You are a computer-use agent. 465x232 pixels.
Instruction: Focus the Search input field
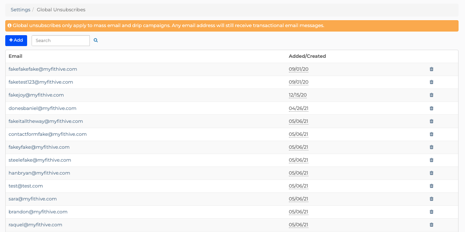[x=60, y=40]
